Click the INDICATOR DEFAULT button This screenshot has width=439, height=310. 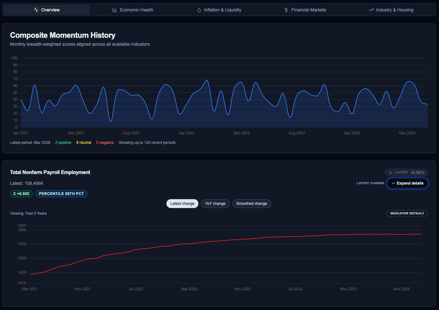(407, 213)
